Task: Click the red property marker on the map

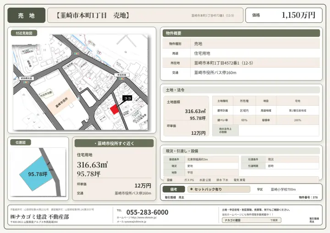Action: tap(114, 109)
